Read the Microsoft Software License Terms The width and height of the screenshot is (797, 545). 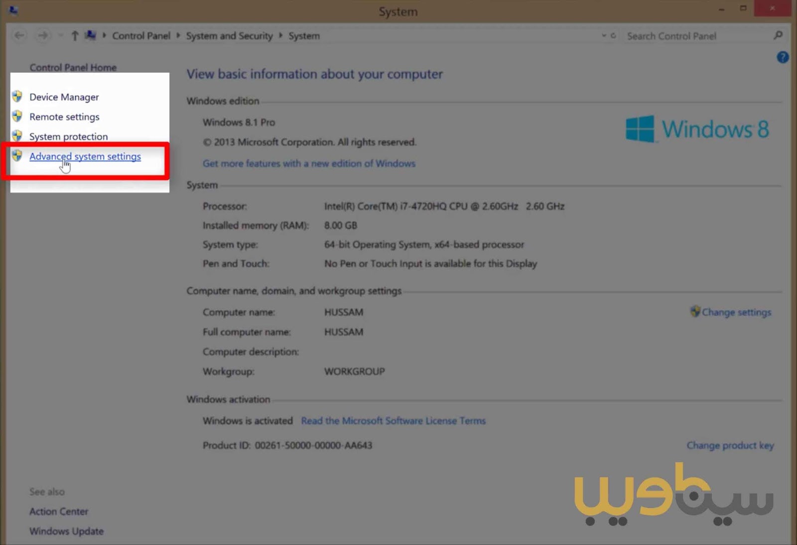pos(393,421)
